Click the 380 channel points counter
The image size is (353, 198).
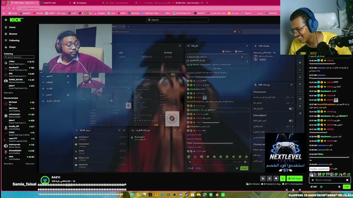coord(314,187)
